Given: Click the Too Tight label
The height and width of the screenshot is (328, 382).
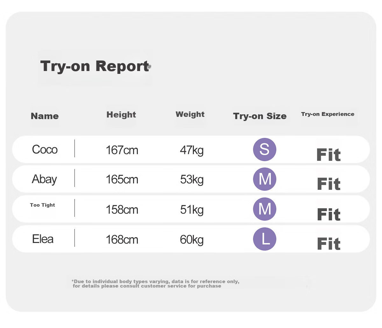Looking at the screenshot, I should click(x=42, y=205).
